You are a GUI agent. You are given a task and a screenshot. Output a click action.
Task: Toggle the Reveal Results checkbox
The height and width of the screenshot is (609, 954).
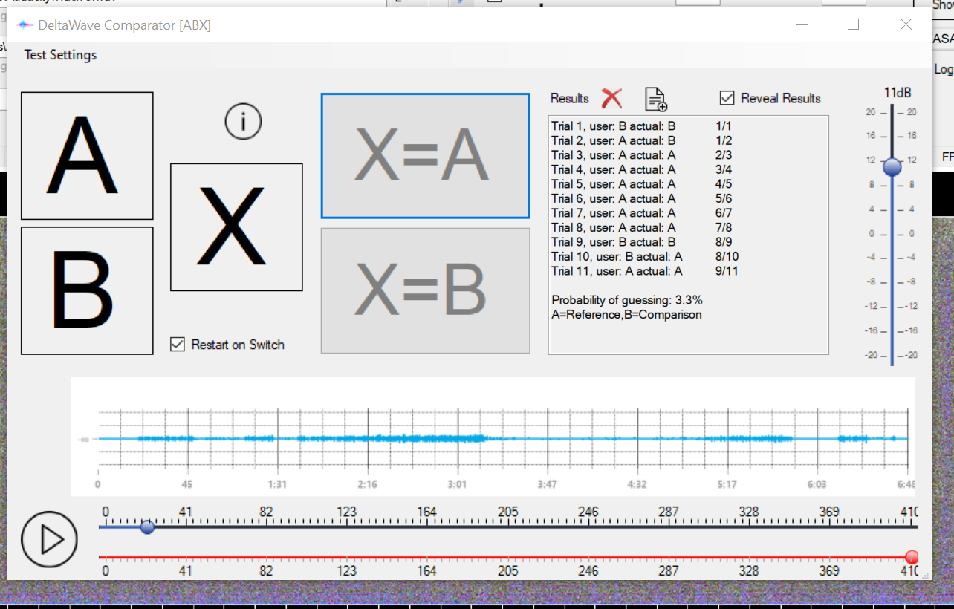pyautogui.click(x=727, y=98)
